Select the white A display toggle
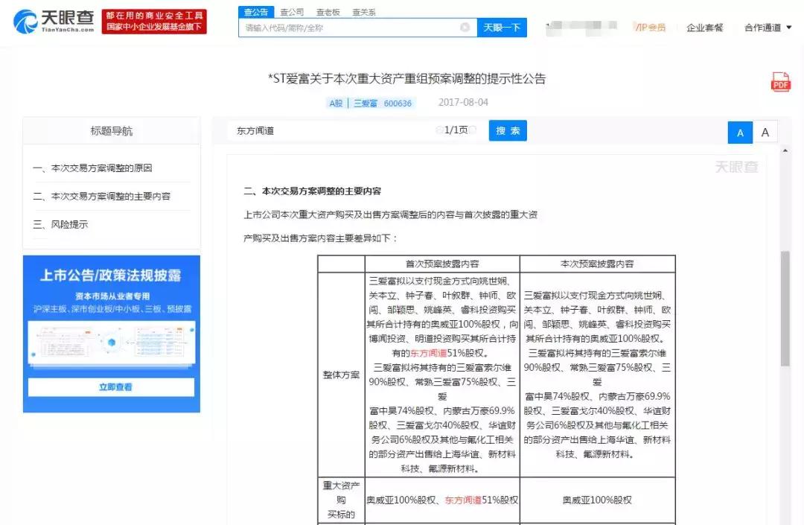Image resolution: width=804 pixels, height=525 pixels. 765,132
